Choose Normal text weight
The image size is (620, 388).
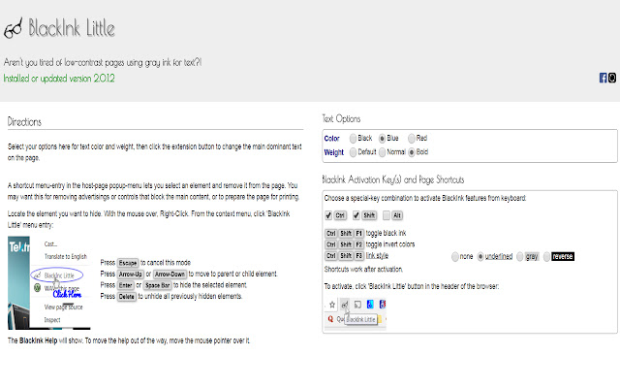[382, 152]
